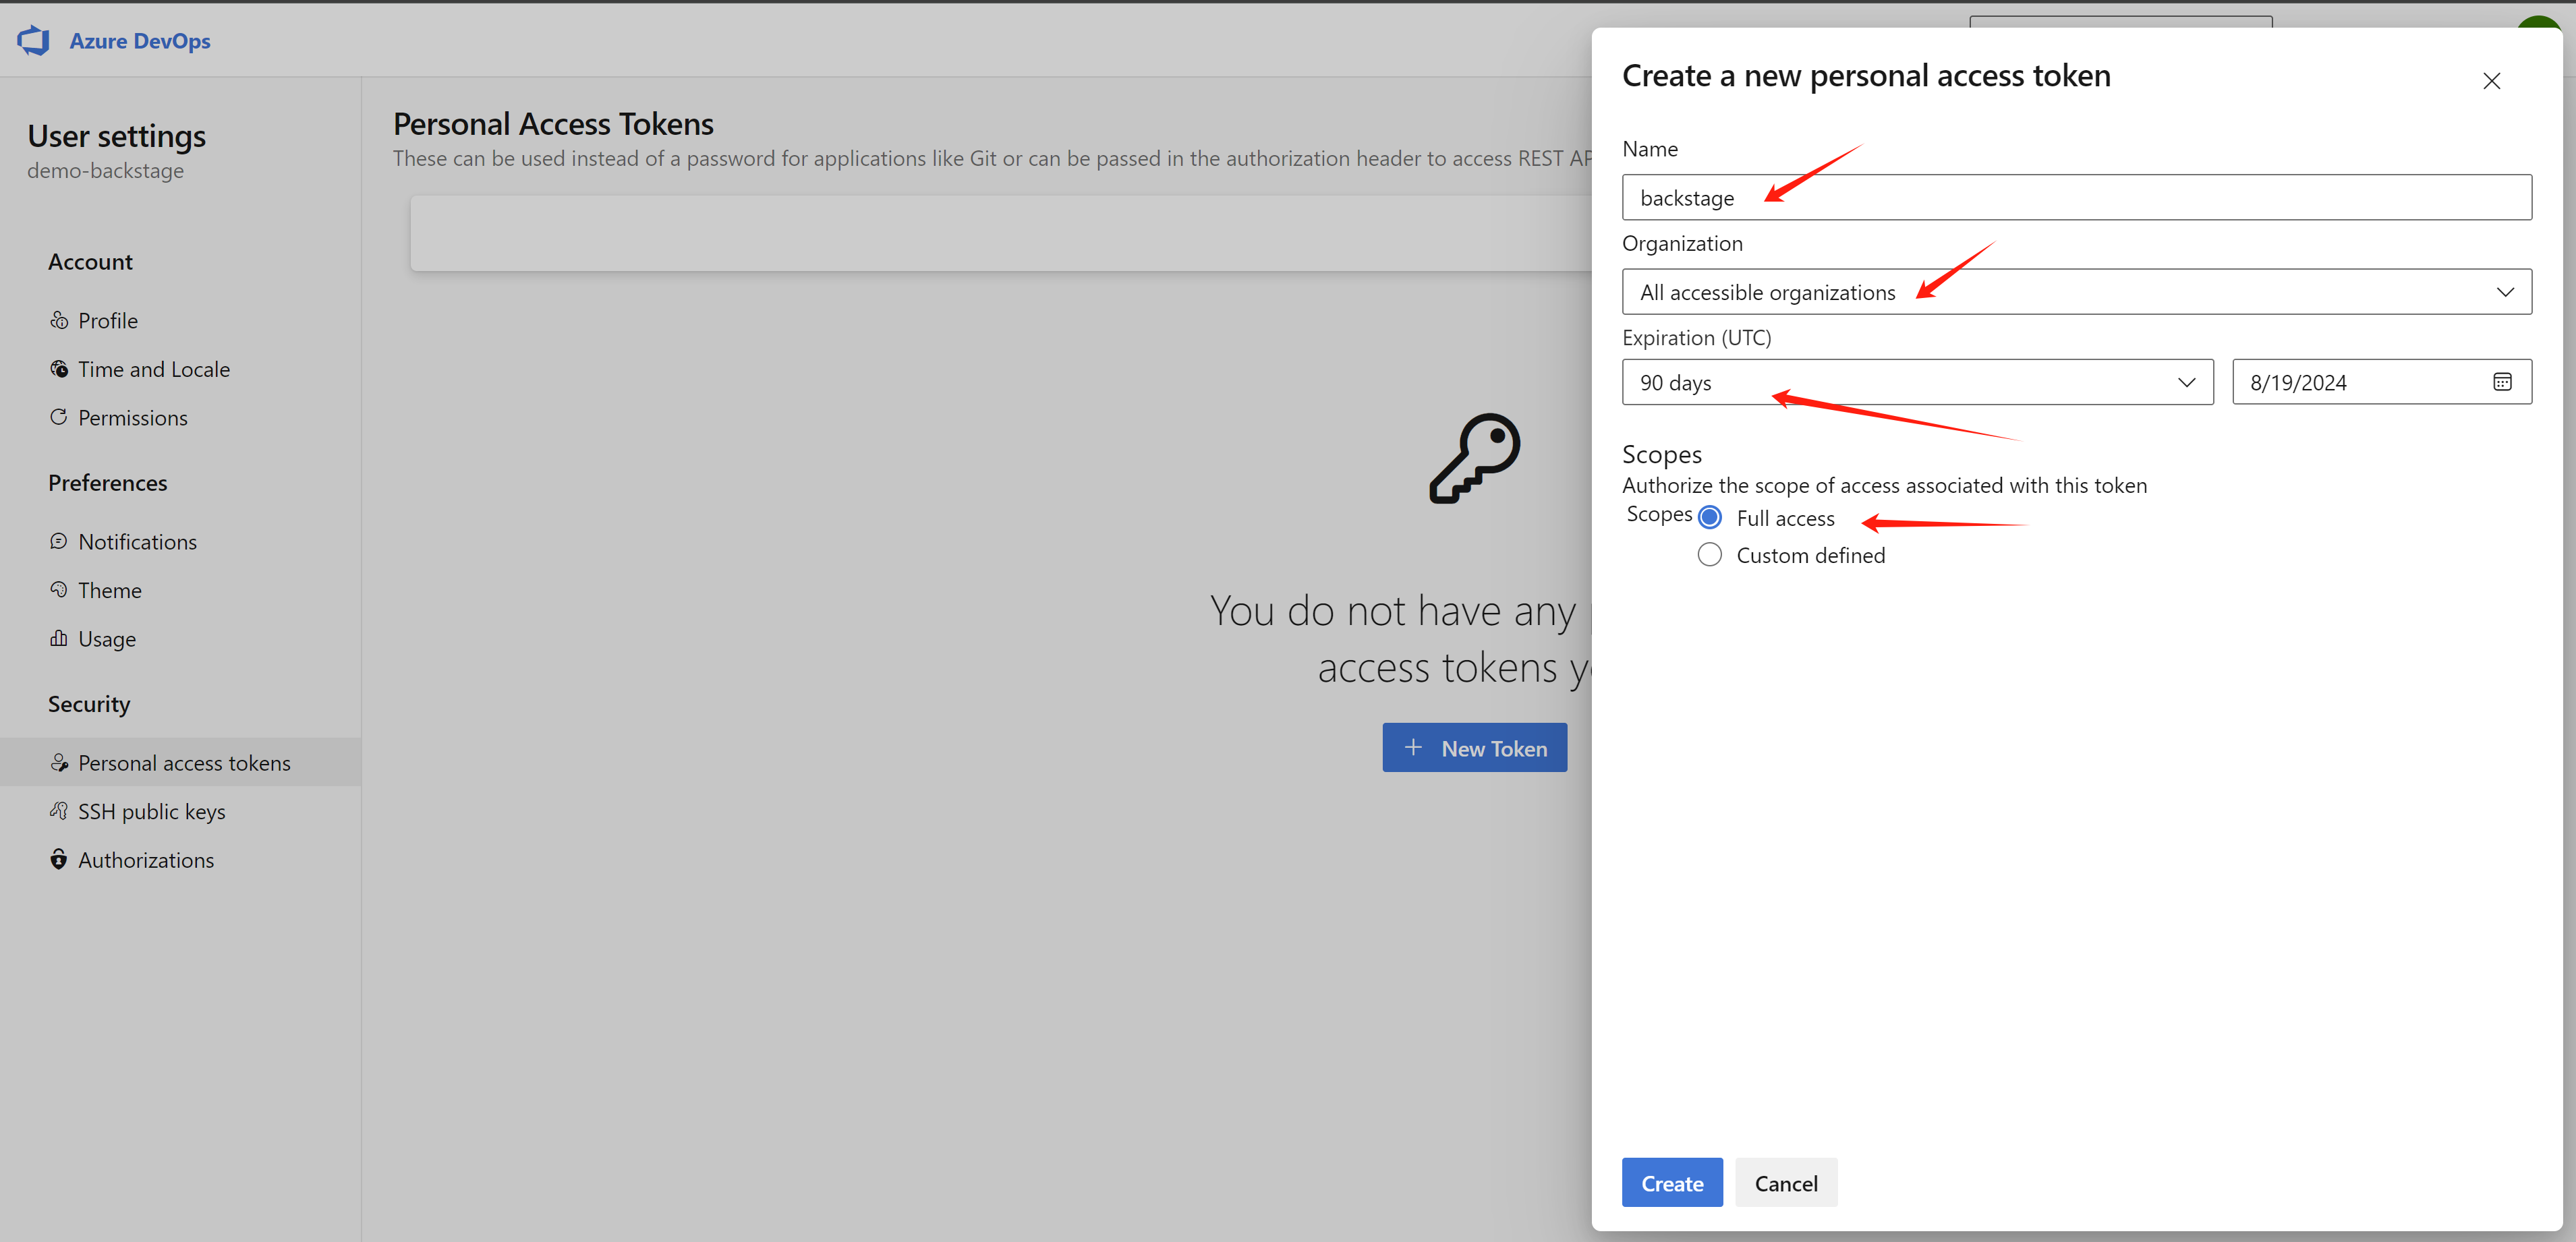This screenshot has height=1242, width=2576.
Task: Go to the Authorizations settings page
Action: coord(146,860)
